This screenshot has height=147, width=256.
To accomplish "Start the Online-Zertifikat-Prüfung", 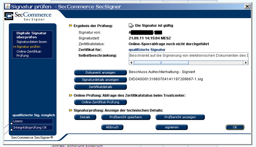I will 100,102.
